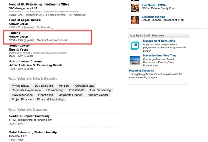Select the Corporate Finance skill tag
Image resolution: width=208 pixels, height=142 pixels.
tap(70, 95)
